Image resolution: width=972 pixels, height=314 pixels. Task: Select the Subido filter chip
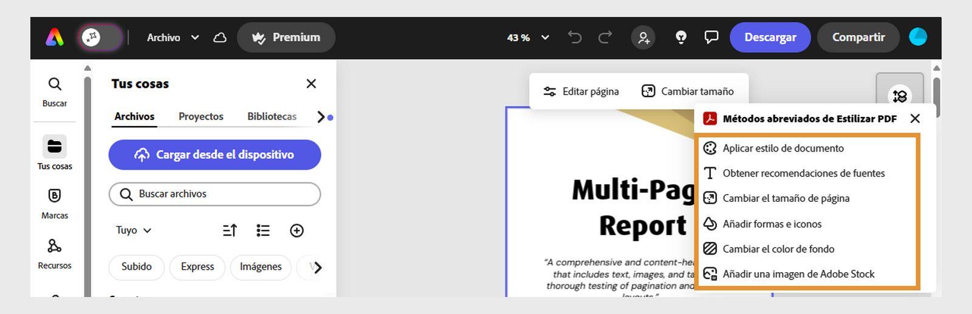click(137, 267)
